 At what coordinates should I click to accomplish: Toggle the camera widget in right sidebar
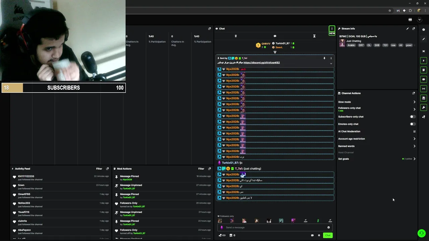[424, 98]
